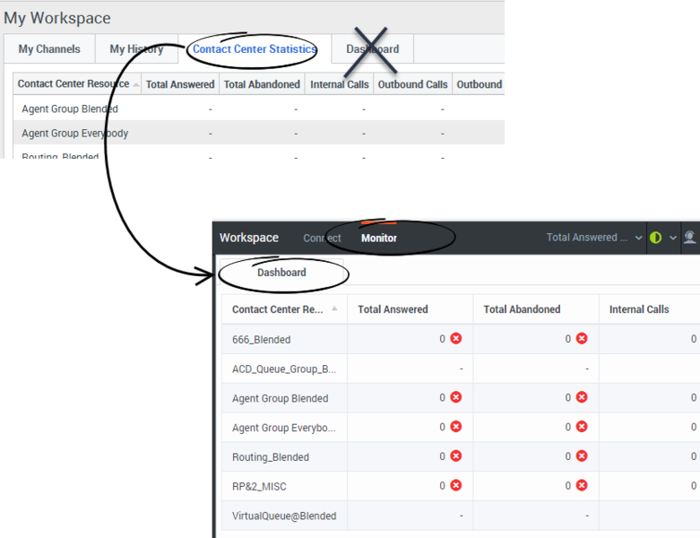
Task: Click the Workspace title in dark header
Action: pyautogui.click(x=248, y=238)
